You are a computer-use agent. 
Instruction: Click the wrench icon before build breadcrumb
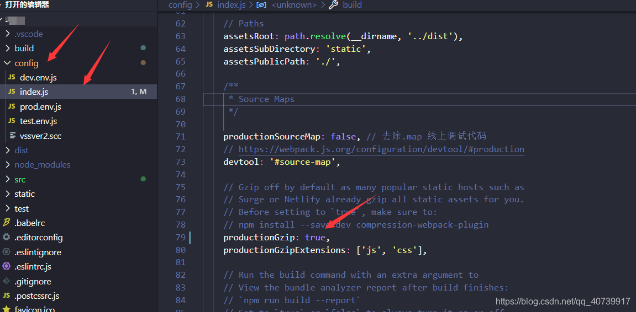pos(333,5)
